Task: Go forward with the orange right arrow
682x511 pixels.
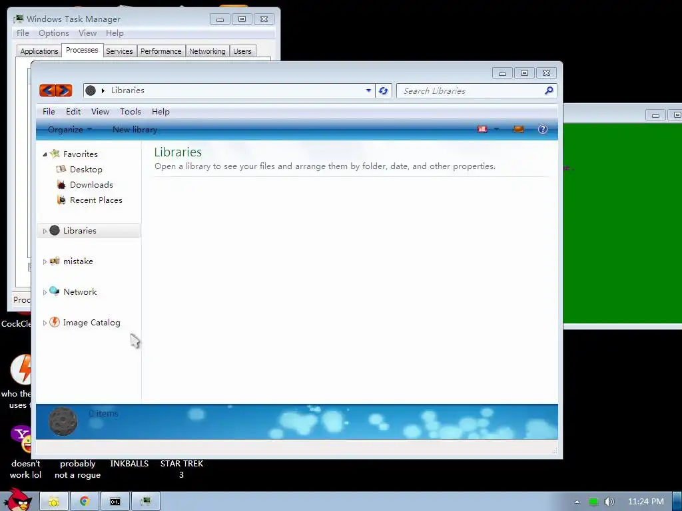Action: point(63,90)
